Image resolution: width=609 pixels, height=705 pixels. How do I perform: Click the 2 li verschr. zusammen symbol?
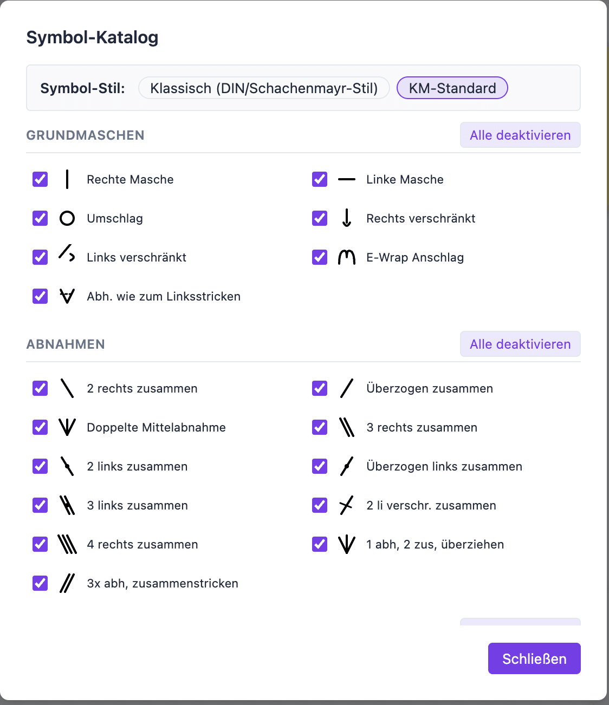(347, 505)
